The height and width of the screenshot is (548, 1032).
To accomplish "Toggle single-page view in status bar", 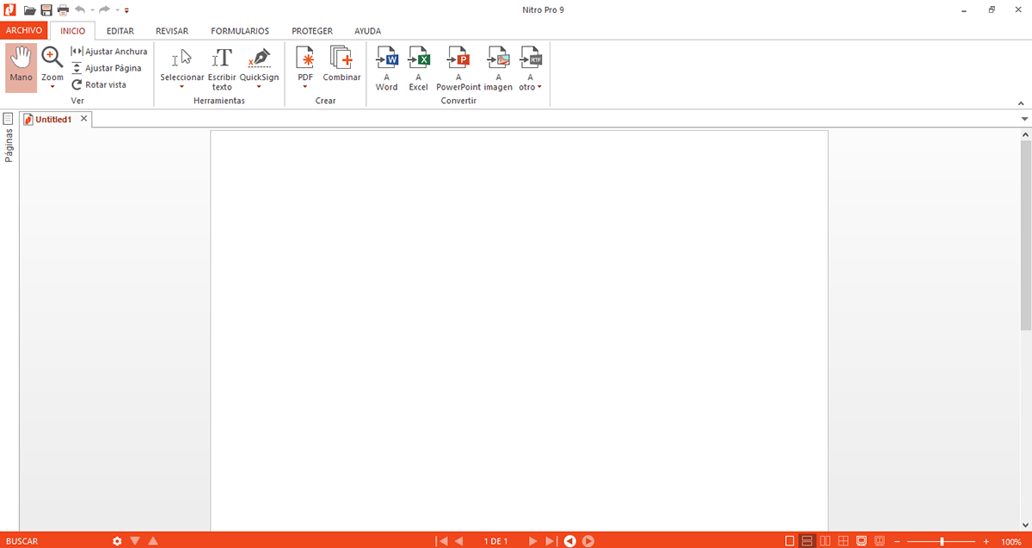I will tap(789, 540).
